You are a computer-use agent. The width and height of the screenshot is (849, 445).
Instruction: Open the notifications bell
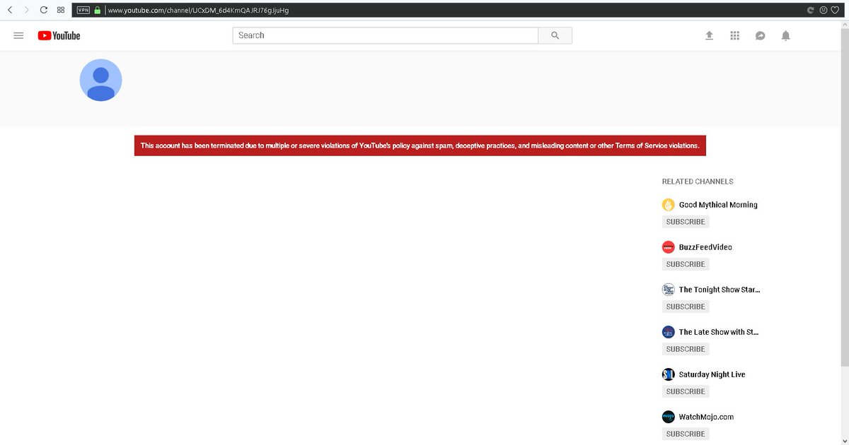click(785, 35)
